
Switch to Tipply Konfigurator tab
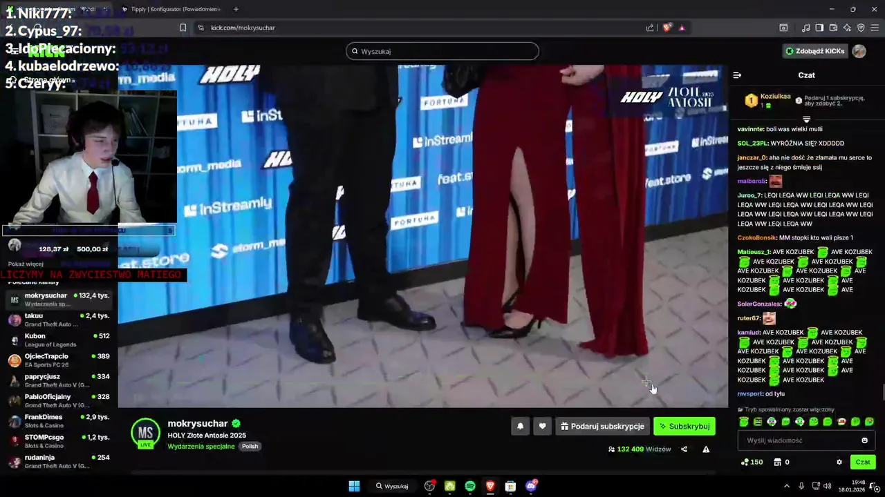click(x=171, y=9)
